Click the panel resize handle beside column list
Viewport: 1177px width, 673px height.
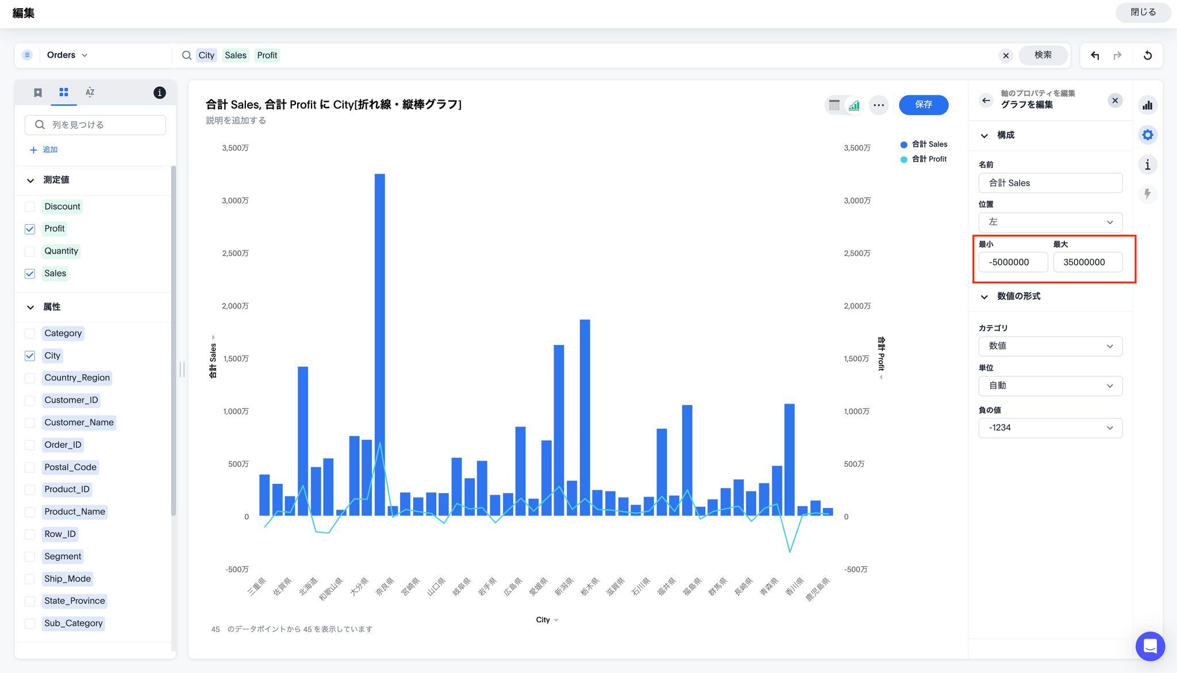pos(182,369)
